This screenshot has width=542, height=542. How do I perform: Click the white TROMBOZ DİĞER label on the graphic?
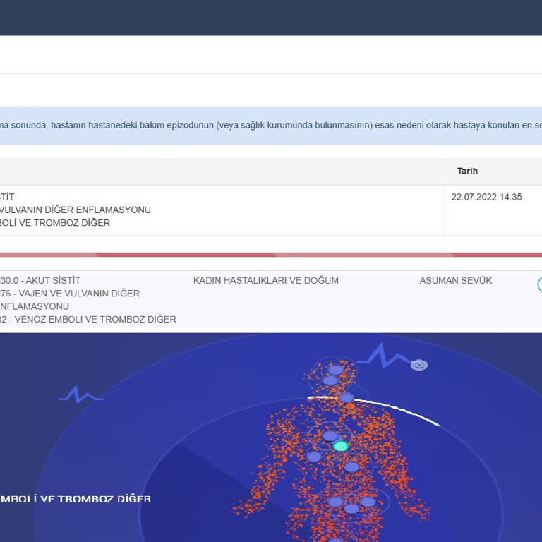click(x=76, y=499)
